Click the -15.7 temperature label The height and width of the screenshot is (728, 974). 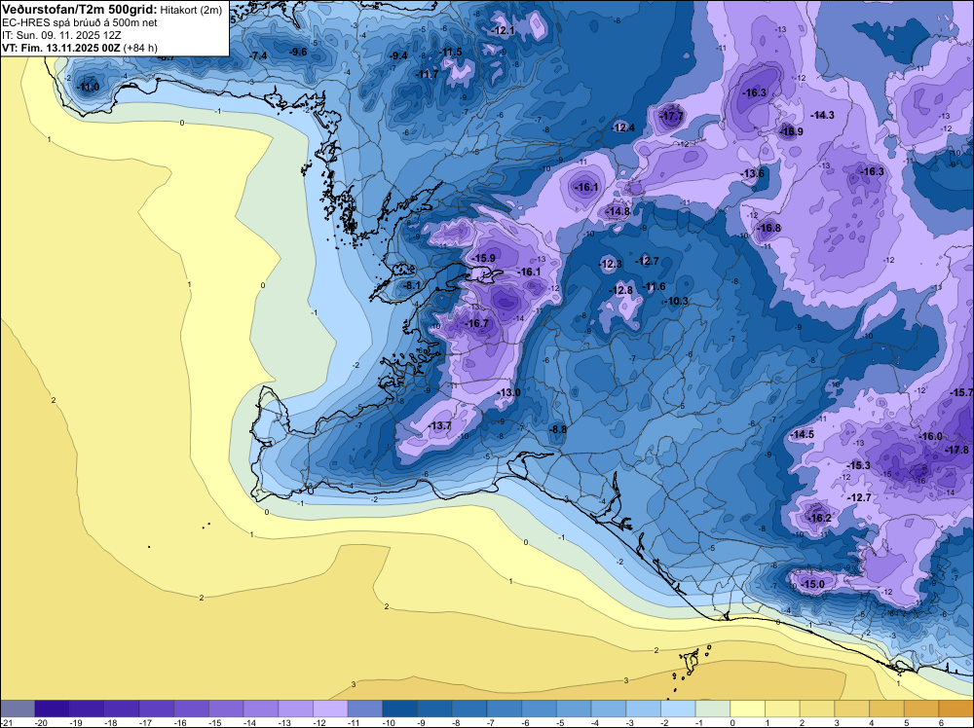[x=961, y=392]
